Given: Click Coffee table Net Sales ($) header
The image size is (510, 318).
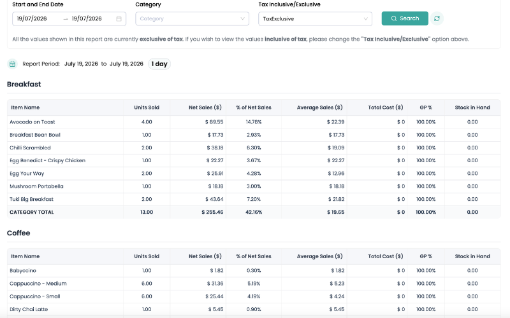Looking at the screenshot, I should coord(205,256).
